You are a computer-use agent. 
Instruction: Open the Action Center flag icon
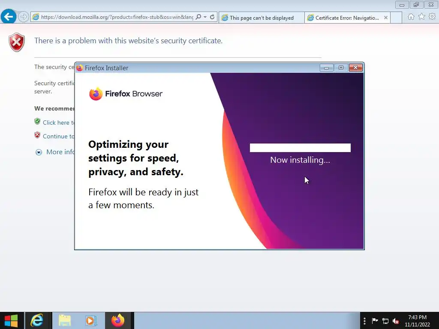(x=375, y=321)
